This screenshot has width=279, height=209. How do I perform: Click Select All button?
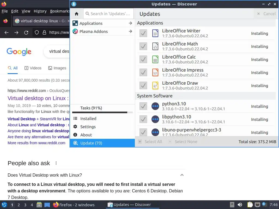(x=150, y=142)
